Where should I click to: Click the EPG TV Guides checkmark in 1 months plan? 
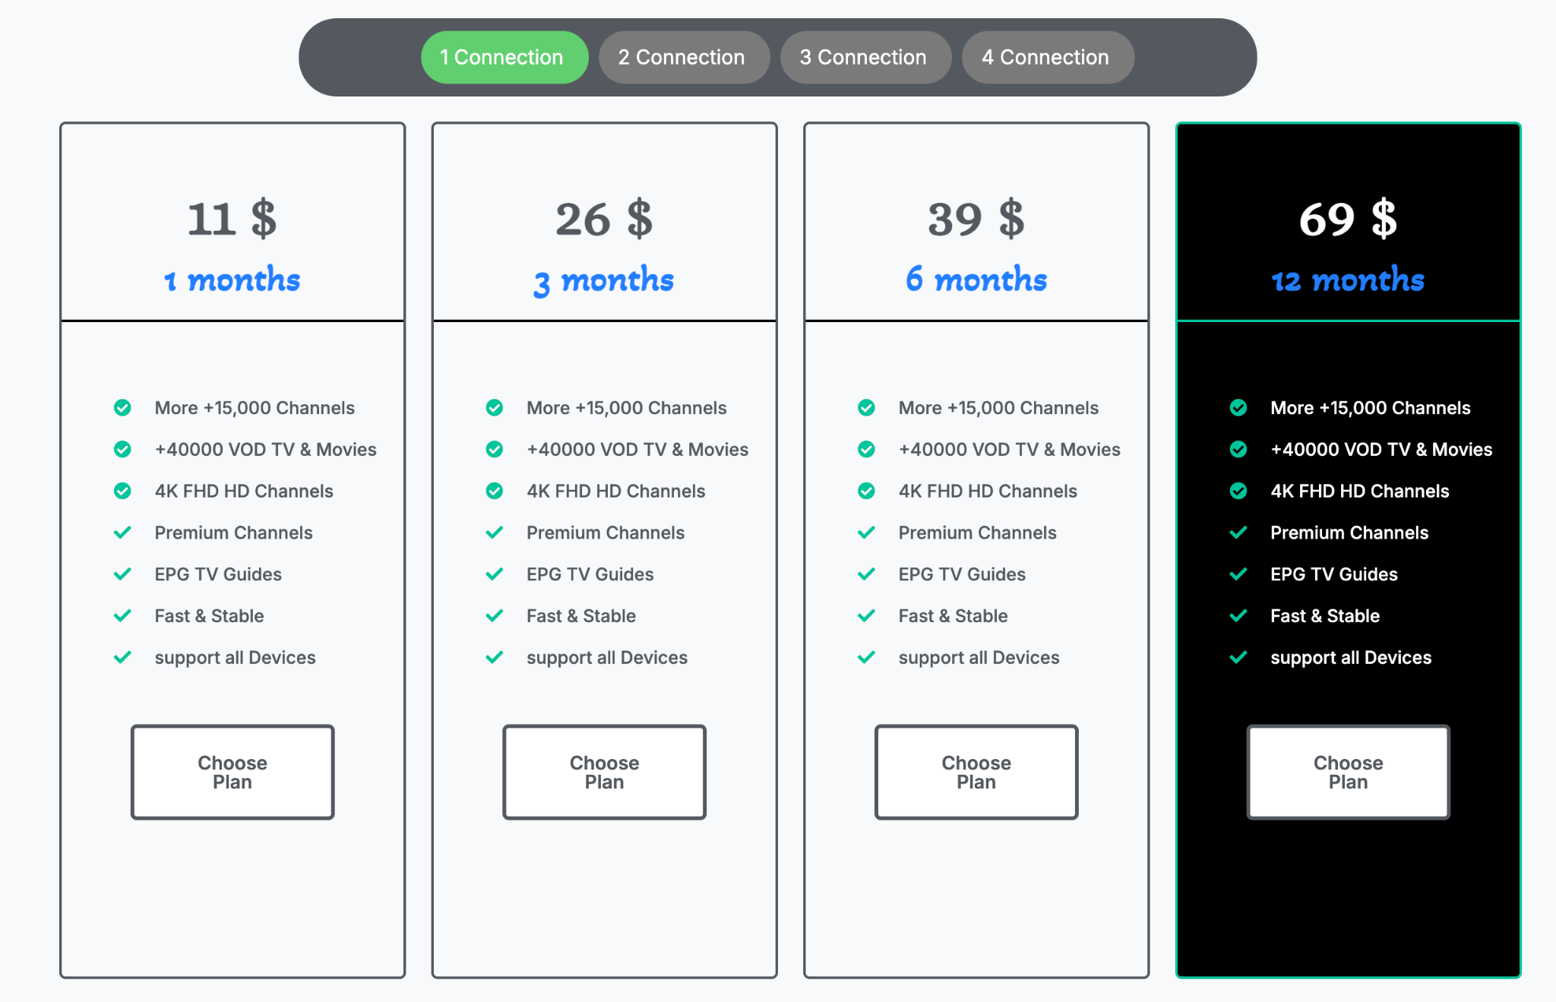coord(122,574)
